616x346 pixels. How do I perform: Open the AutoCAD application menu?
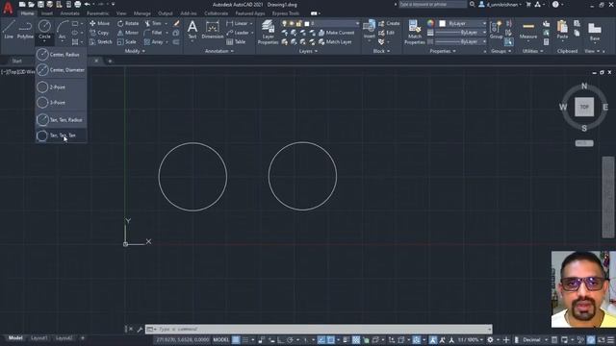tap(8, 7)
